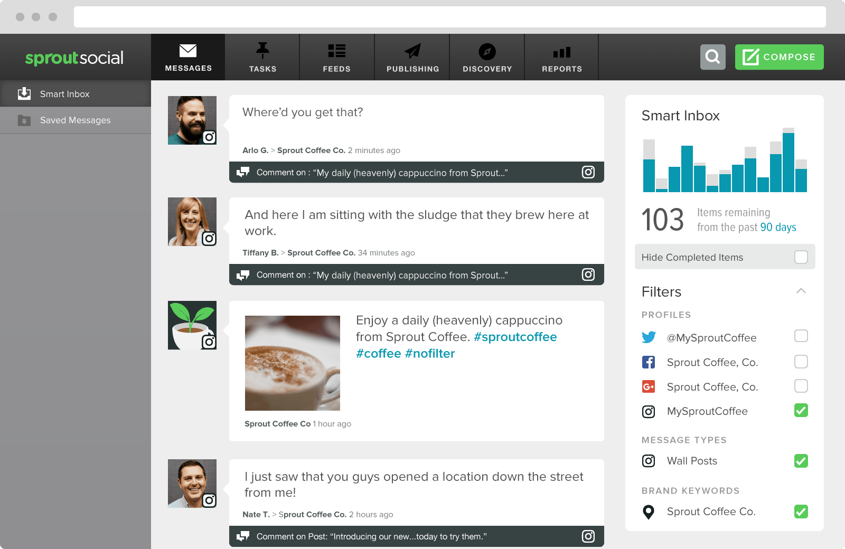Image resolution: width=845 pixels, height=549 pixels.
Task: Click Arlo G.'s profile photo
Action: (192, 120)
